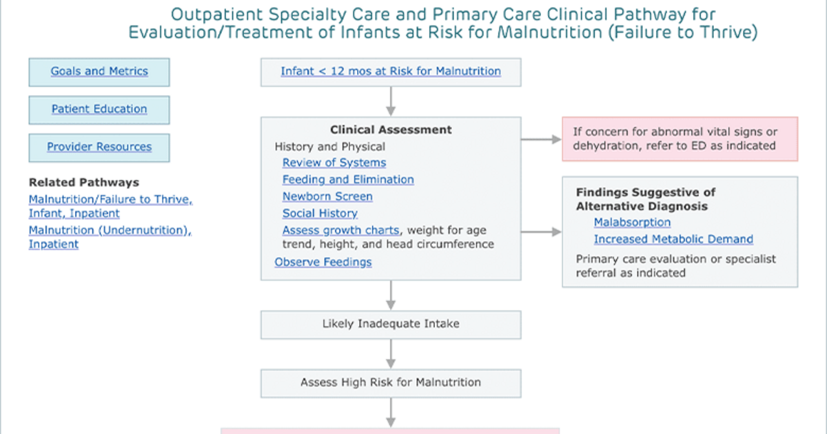The width and height of the screenshot is (827, 434).
Task: Open Newborn Screen link
Action: 327,196
